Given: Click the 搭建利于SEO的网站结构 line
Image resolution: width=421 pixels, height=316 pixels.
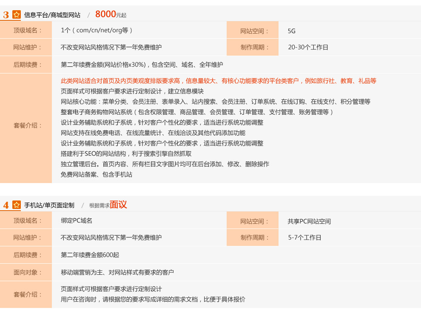Looking at the screenshot, I should click(x=126, y=154).
